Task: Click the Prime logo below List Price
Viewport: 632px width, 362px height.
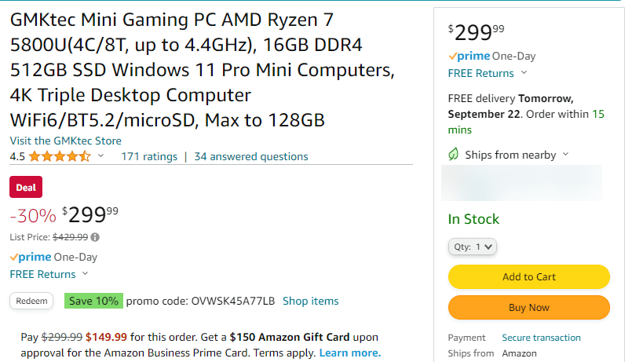Action: [x=31, y=257]
